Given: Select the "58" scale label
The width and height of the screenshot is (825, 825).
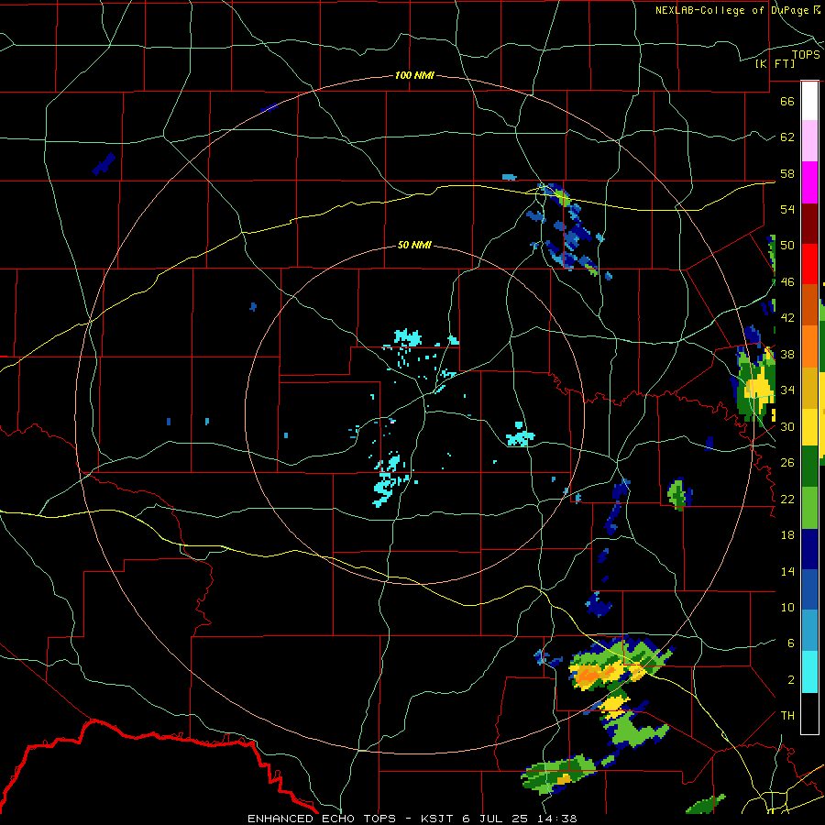Looking at the screenshot, I should [787, 173].
